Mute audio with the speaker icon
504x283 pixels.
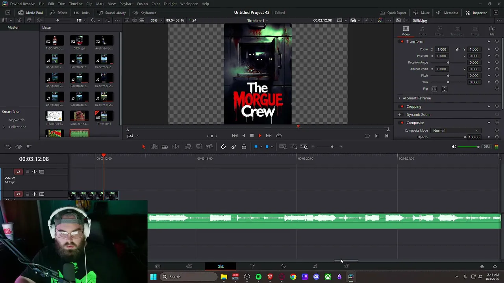coord(454,147)
